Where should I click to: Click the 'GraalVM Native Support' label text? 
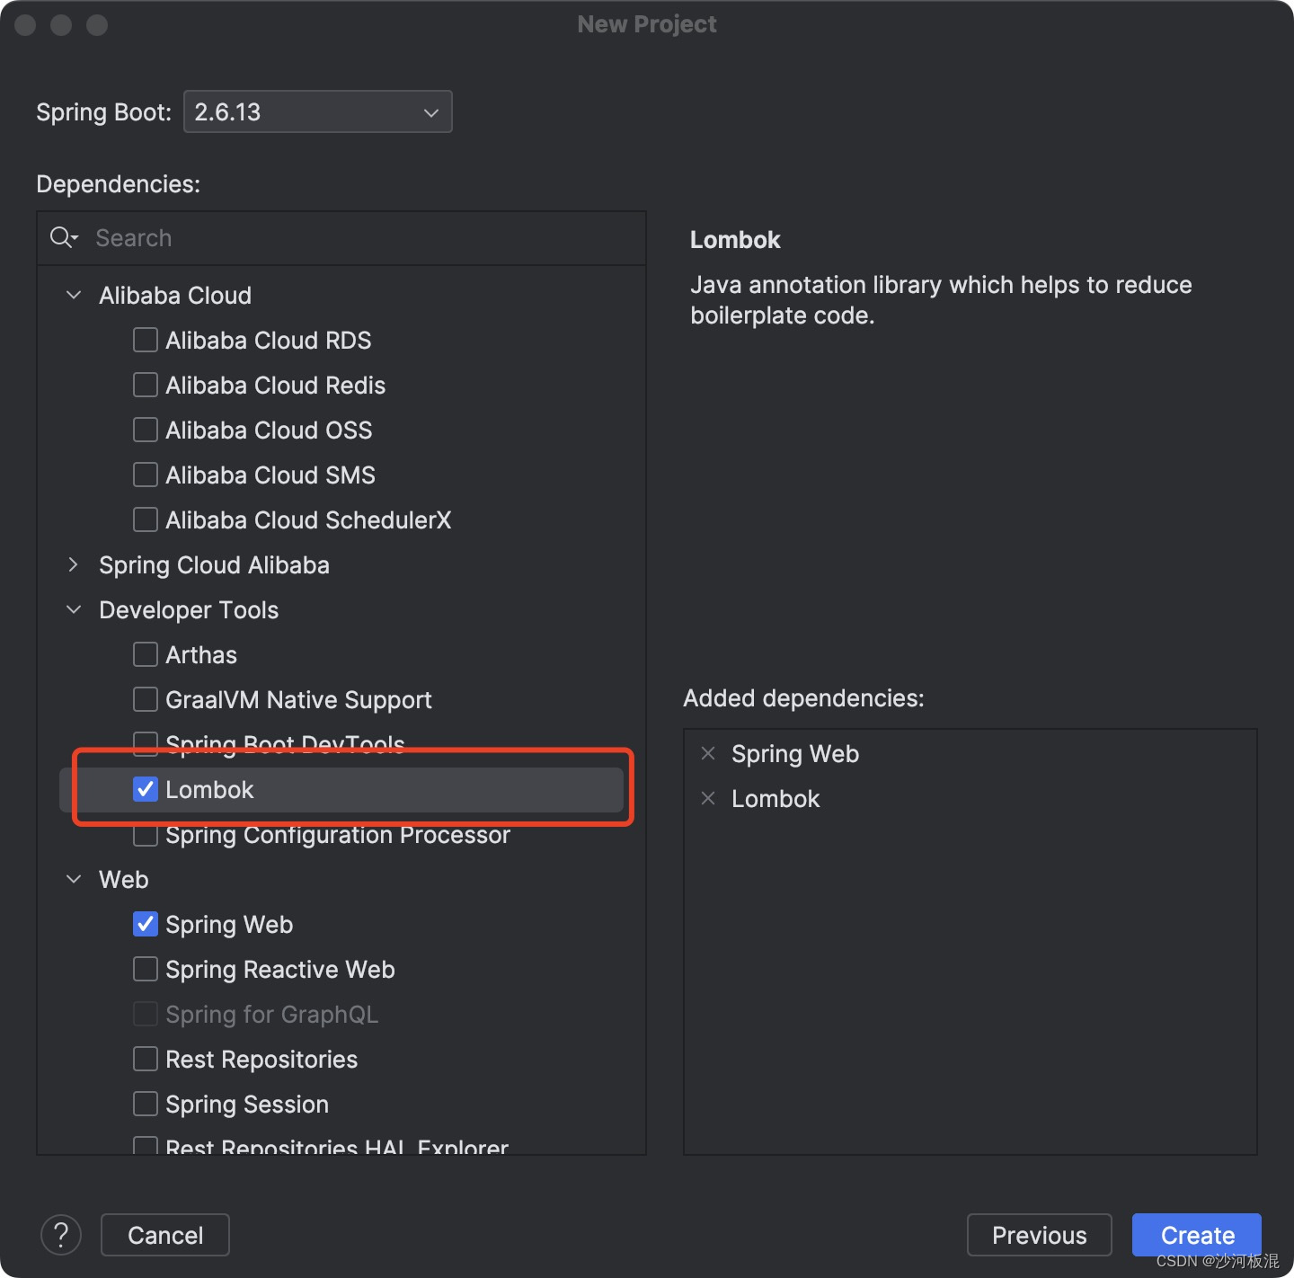pos(298,700)
